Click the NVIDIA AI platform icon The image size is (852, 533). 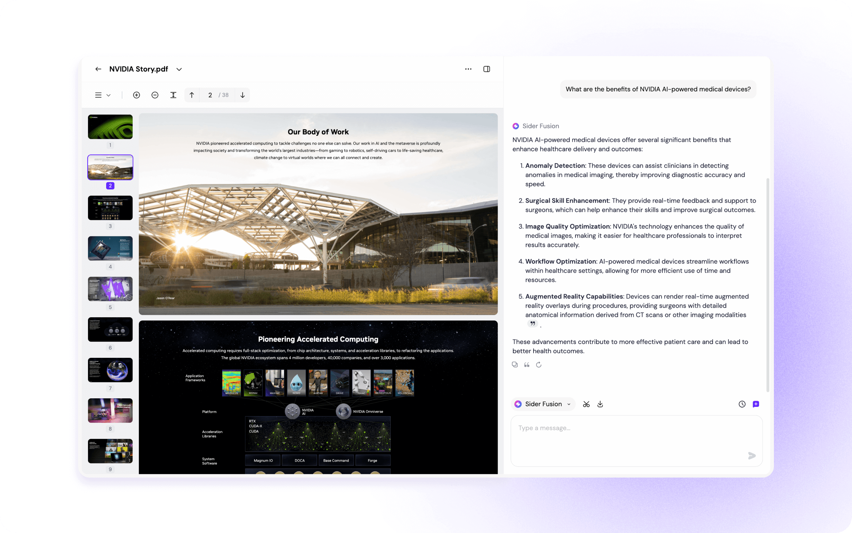[293, 411]
